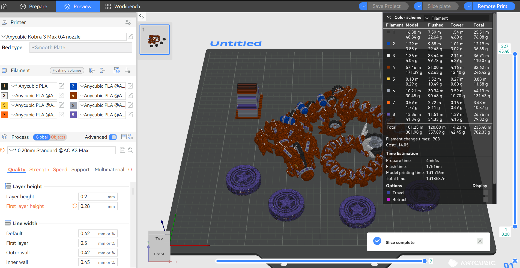Click filament 5 yellow color swatch
This screenshot has width=520, height=268.
pos(4,105)
